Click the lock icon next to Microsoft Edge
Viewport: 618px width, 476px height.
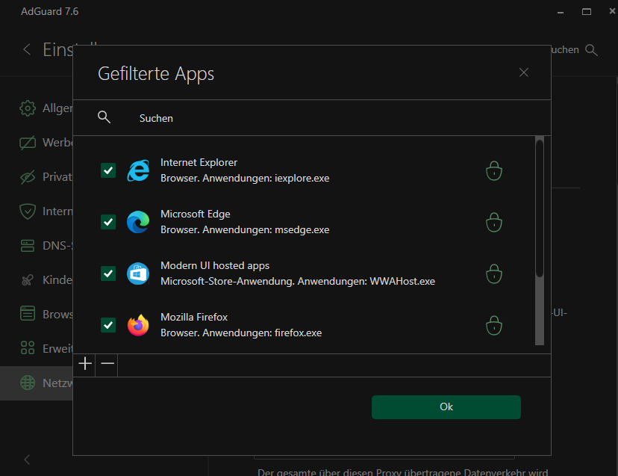pyautogui.click(x=493, y=223)
